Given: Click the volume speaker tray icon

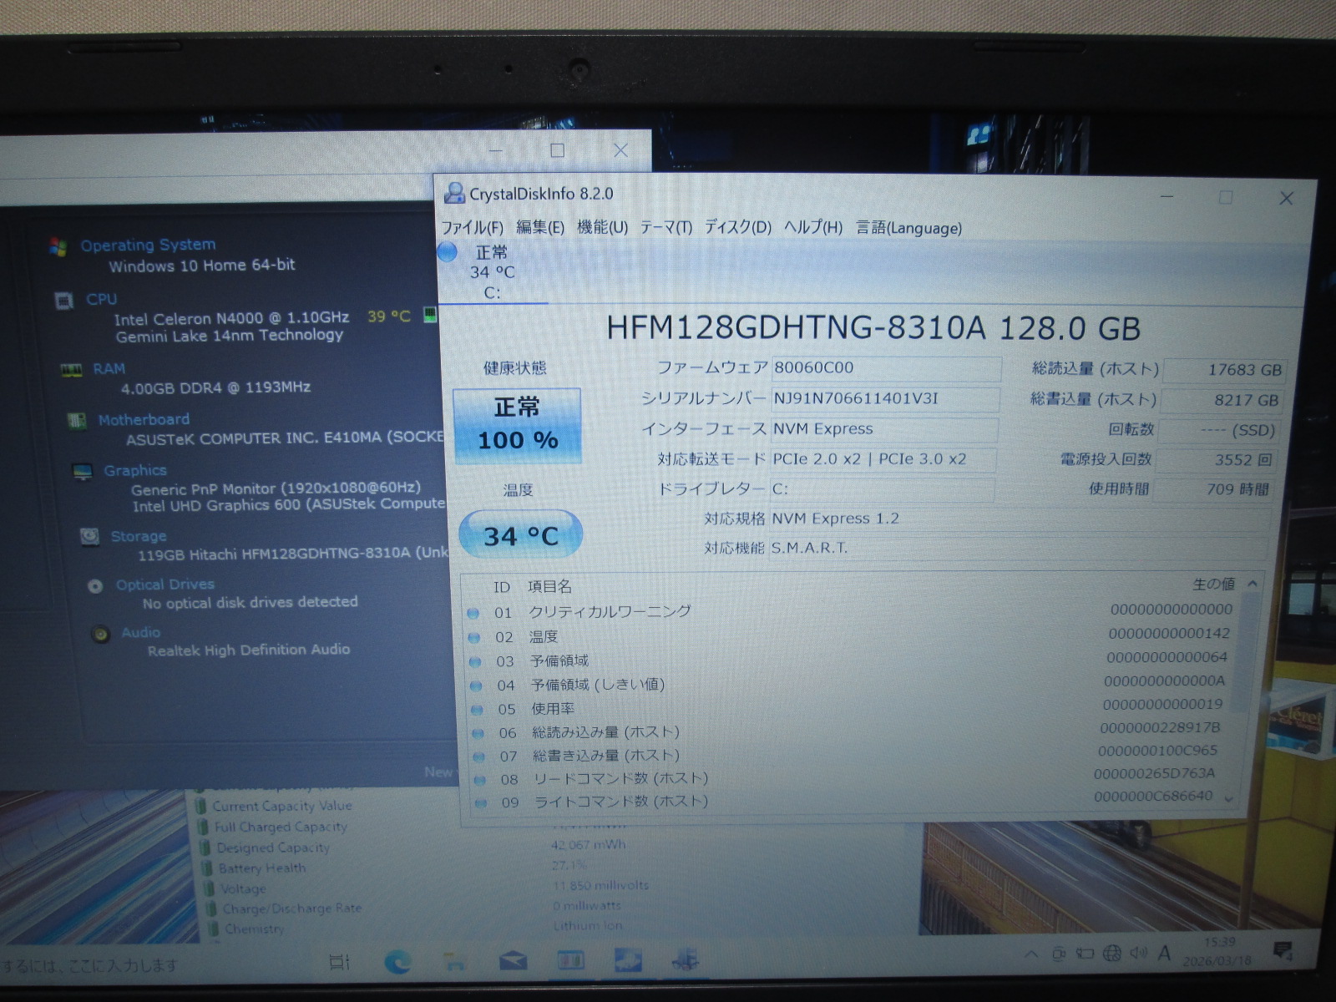Looking at the screenshot, I should click(x=1137, y=954).
